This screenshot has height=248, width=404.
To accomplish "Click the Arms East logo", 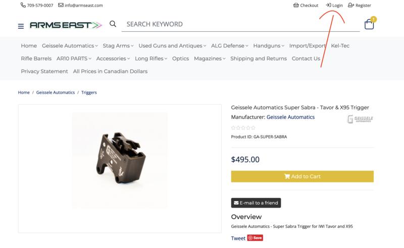I will [x=66, y=25].
